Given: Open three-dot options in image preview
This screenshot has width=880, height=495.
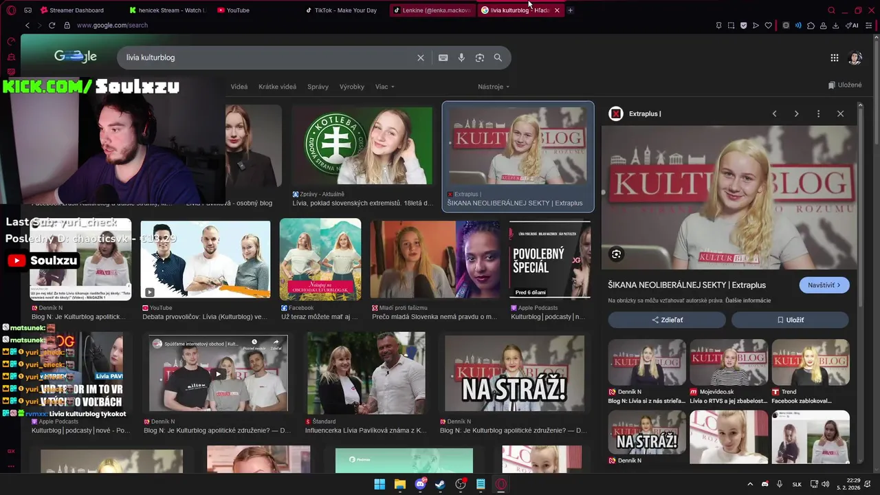Looking at the screenshot, I should coord(818,113).
